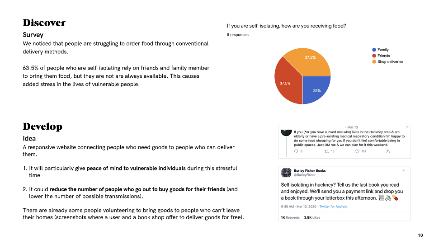
Task: Click the share upload icon on tweet
Action: click(x=388, y=151)
